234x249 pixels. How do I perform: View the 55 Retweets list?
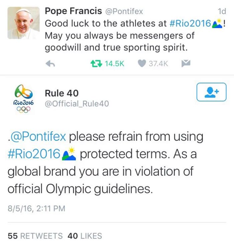click(35, 236)
